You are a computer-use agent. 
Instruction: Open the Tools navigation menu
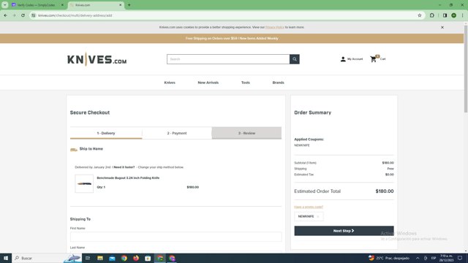246,83
